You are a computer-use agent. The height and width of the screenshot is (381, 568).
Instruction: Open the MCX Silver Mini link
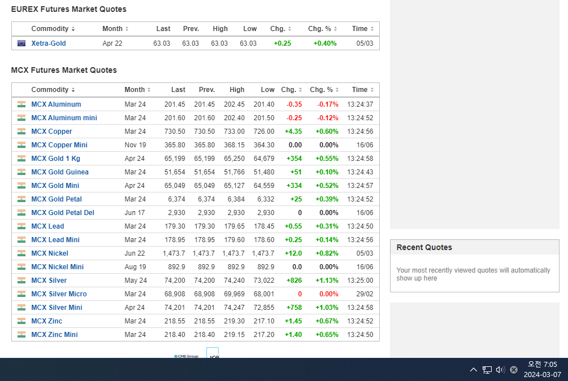[57, 308]
